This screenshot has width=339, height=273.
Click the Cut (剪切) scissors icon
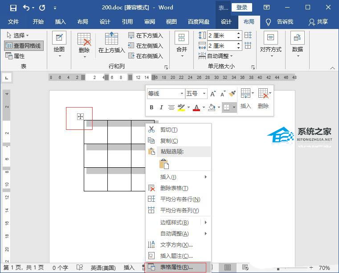151,129
